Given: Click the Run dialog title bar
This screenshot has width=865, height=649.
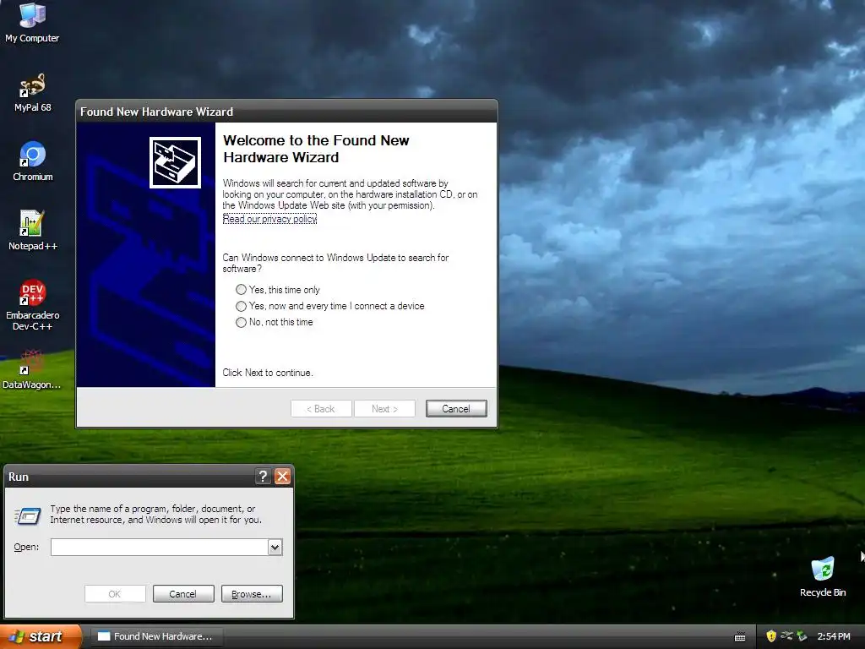Looking at the screenshot, I should pyautogui.click(x=129, y=477).
